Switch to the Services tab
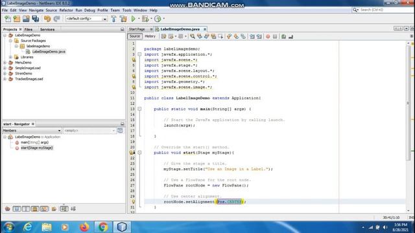This screenshot has height=233, width=415. [47, 29]
